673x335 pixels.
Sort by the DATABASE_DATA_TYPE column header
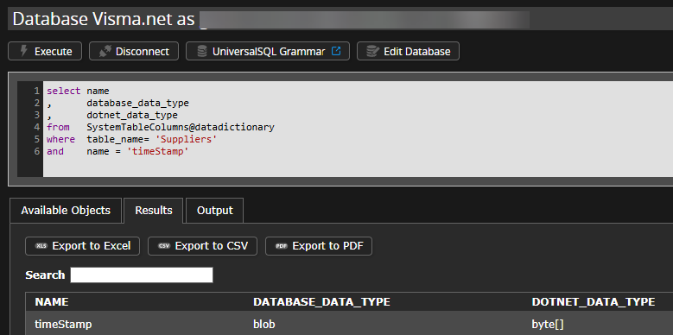321,302
